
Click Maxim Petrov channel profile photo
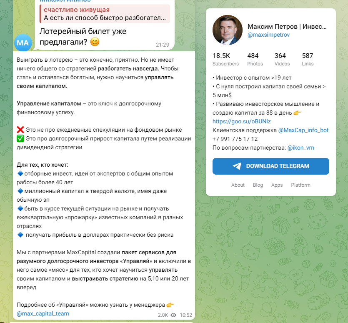227,30
